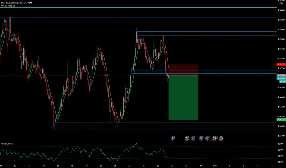The width and height of the screenshot is (286, 168).
Task: Open the overlapping pair of economic event icons
Action: click(215, 138)
